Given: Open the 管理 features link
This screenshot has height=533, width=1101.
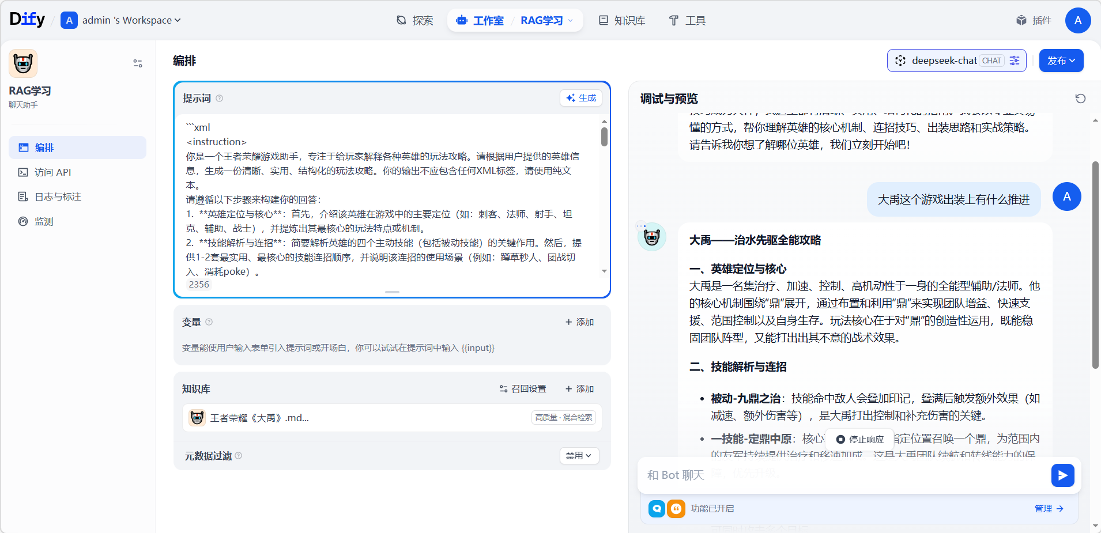Looking at the screenshot, I should pos(1049,509).
